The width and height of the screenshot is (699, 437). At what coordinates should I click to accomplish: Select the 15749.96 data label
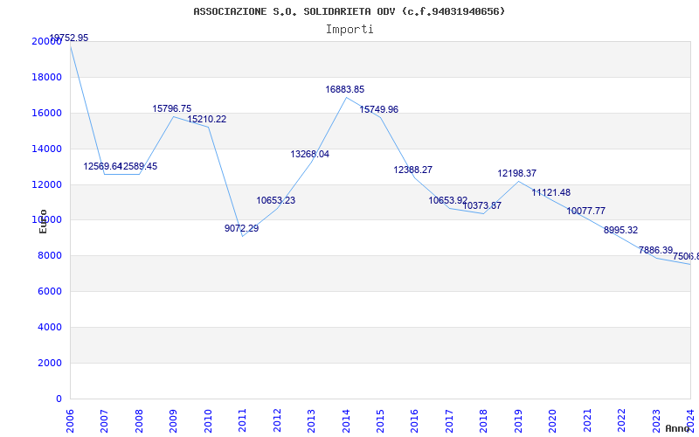379,109
